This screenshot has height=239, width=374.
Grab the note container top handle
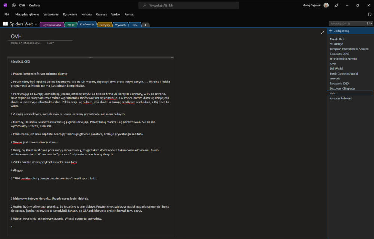tap(91, 57)
